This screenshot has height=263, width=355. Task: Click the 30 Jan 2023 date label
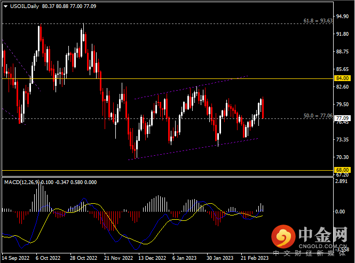[220, 258]
